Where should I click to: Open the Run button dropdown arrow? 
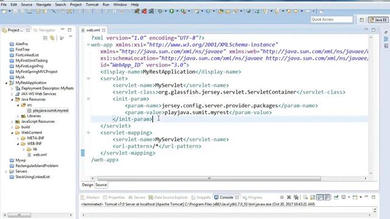coord(177,11)
